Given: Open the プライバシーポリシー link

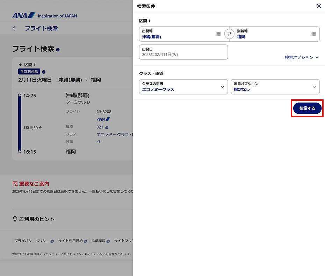Looking at the screenshot, I should coord(34,241).
